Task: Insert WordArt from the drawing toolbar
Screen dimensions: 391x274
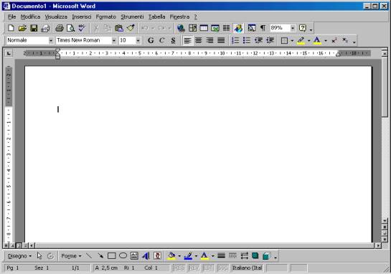Action: [x=146, y=256]
